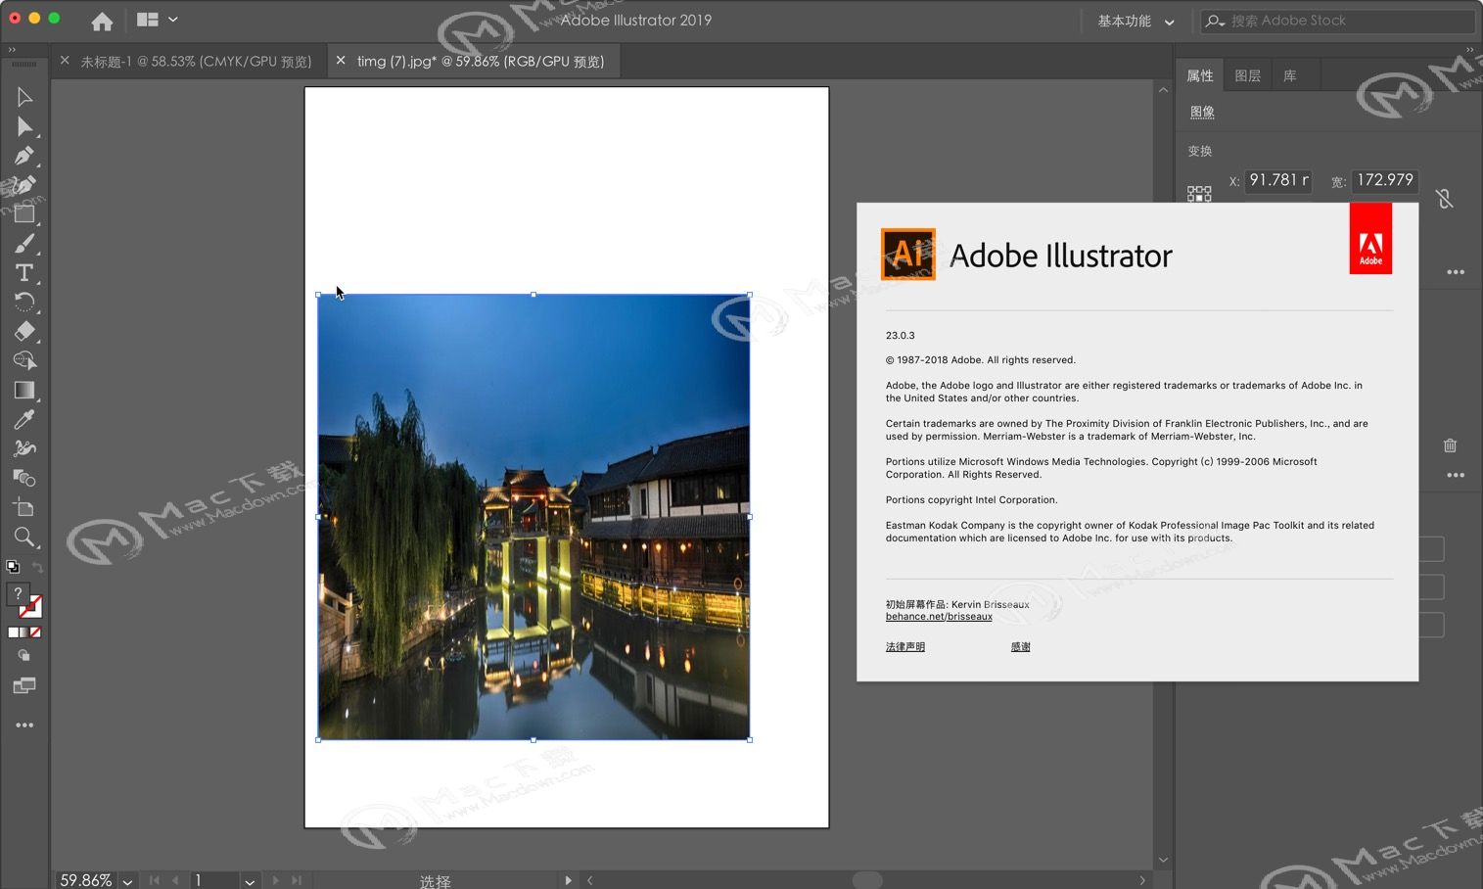Choose the Rotate tool
Screen dimensions: 1483x889
pyautogui.click(x=24, y=302)
